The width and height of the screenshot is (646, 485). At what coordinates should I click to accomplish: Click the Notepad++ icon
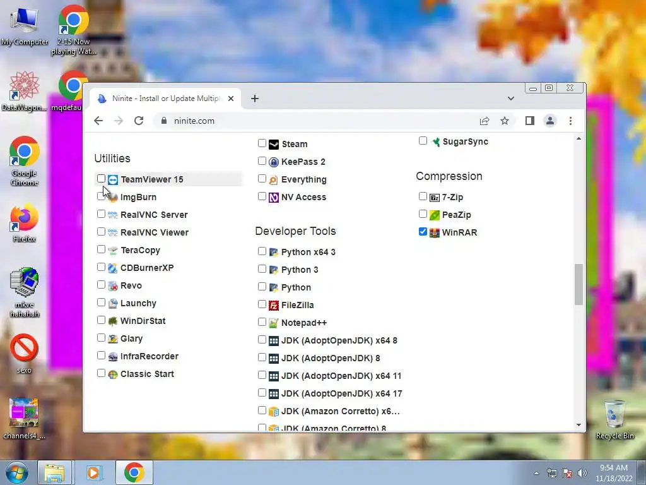coord(274,323)
